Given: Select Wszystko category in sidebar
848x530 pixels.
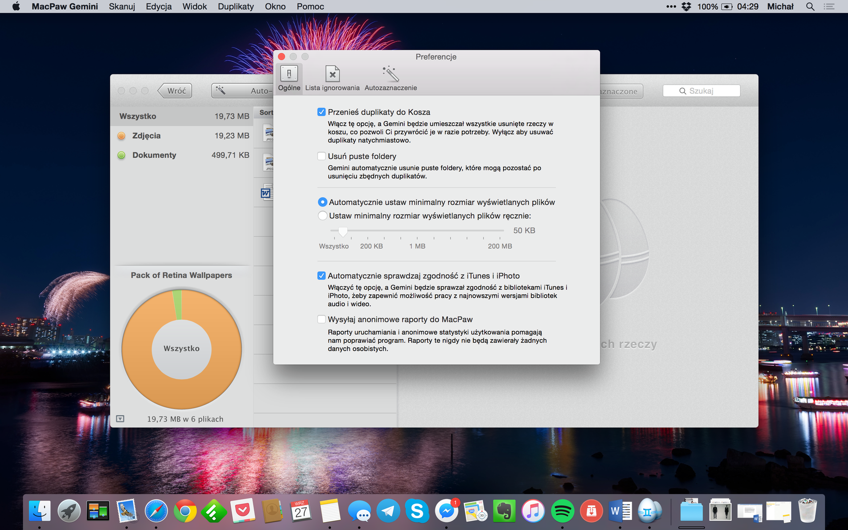Looking at the screenshot, I should (182, 116).
